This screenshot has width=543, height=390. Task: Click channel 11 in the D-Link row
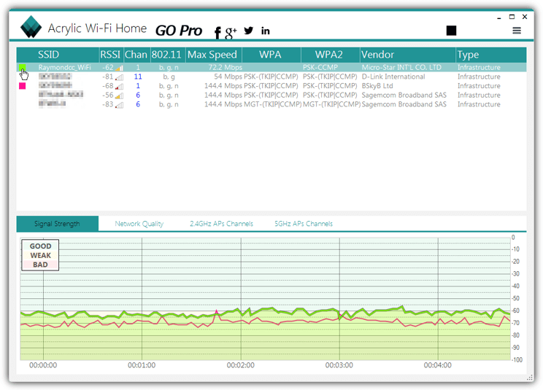tap(138, 77)
